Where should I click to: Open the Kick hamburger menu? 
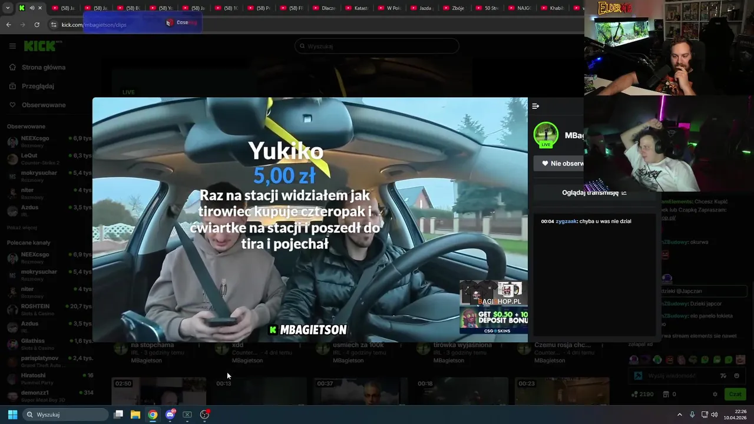[12, 46]
